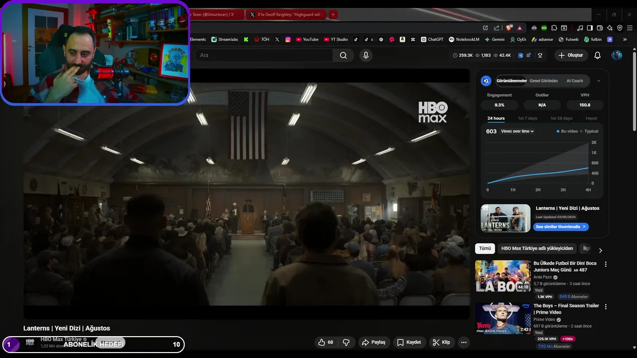Open the X bookmark icon
Image resolution: width=637 pixels, height=358 pixels.
click(x=277, y=39)
